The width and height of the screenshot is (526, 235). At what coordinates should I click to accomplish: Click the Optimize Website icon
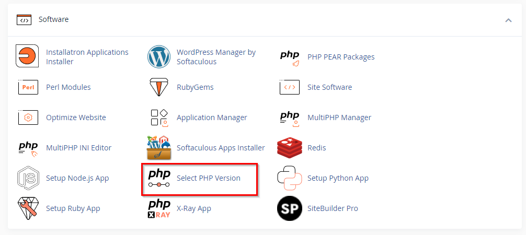pos(28,118)
